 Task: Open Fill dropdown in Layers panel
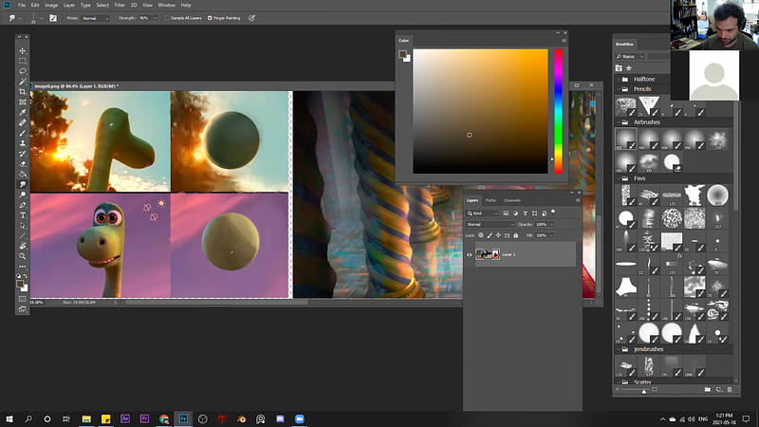click(551, 235)
